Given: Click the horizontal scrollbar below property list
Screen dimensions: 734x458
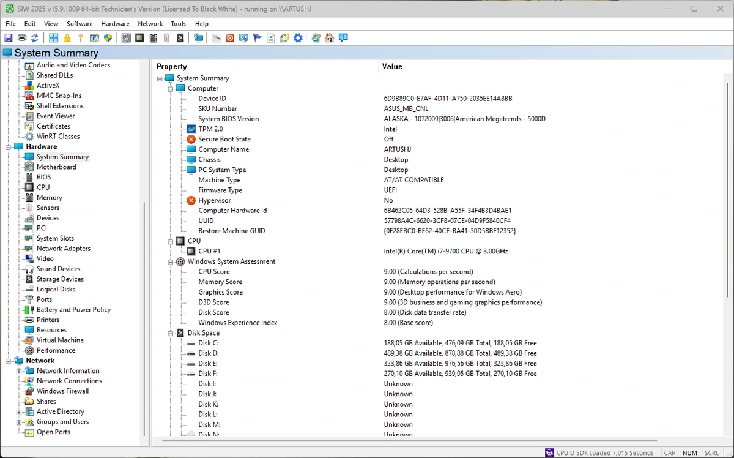Looking at the screenshot, I should 410,441.
